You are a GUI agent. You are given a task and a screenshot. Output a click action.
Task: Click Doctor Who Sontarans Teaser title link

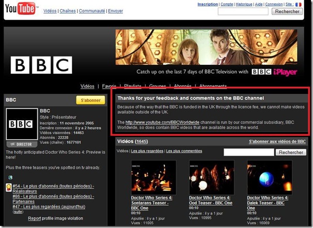(x=152, y=203)
